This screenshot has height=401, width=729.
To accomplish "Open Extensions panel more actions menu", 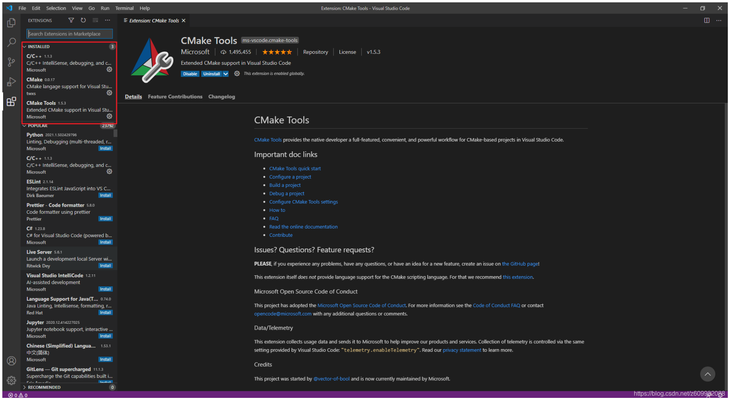I will (107, 20).
